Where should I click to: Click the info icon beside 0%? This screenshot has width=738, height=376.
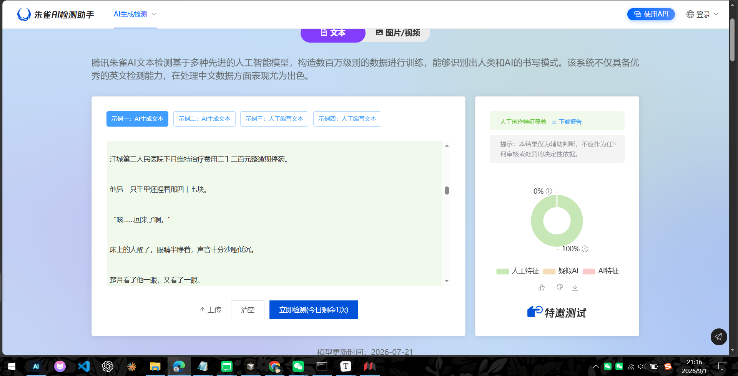click(549, 191)
